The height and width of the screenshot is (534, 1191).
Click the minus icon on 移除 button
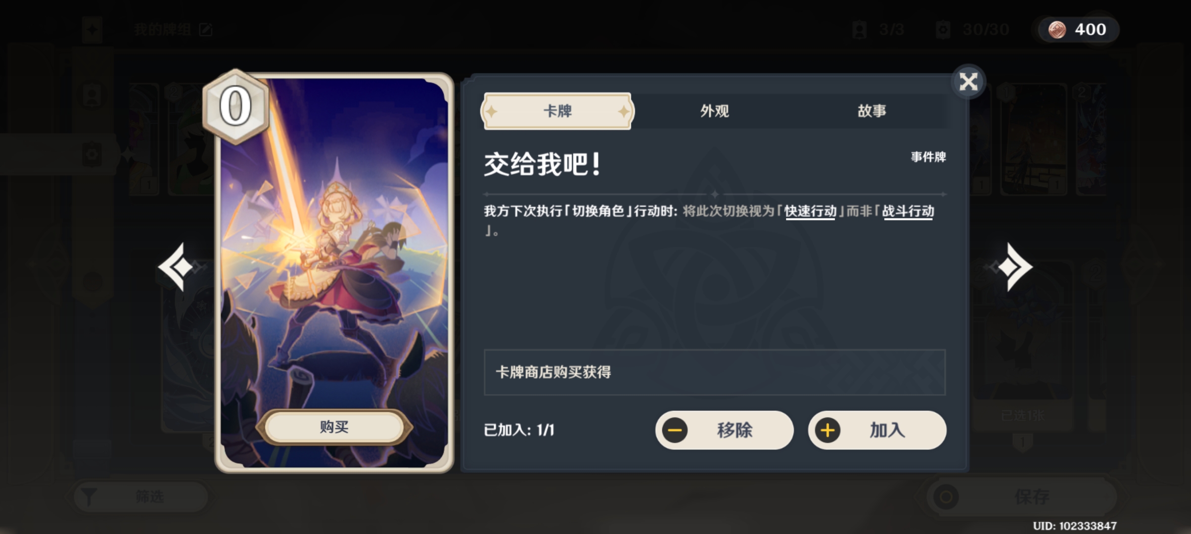[675, 430]
